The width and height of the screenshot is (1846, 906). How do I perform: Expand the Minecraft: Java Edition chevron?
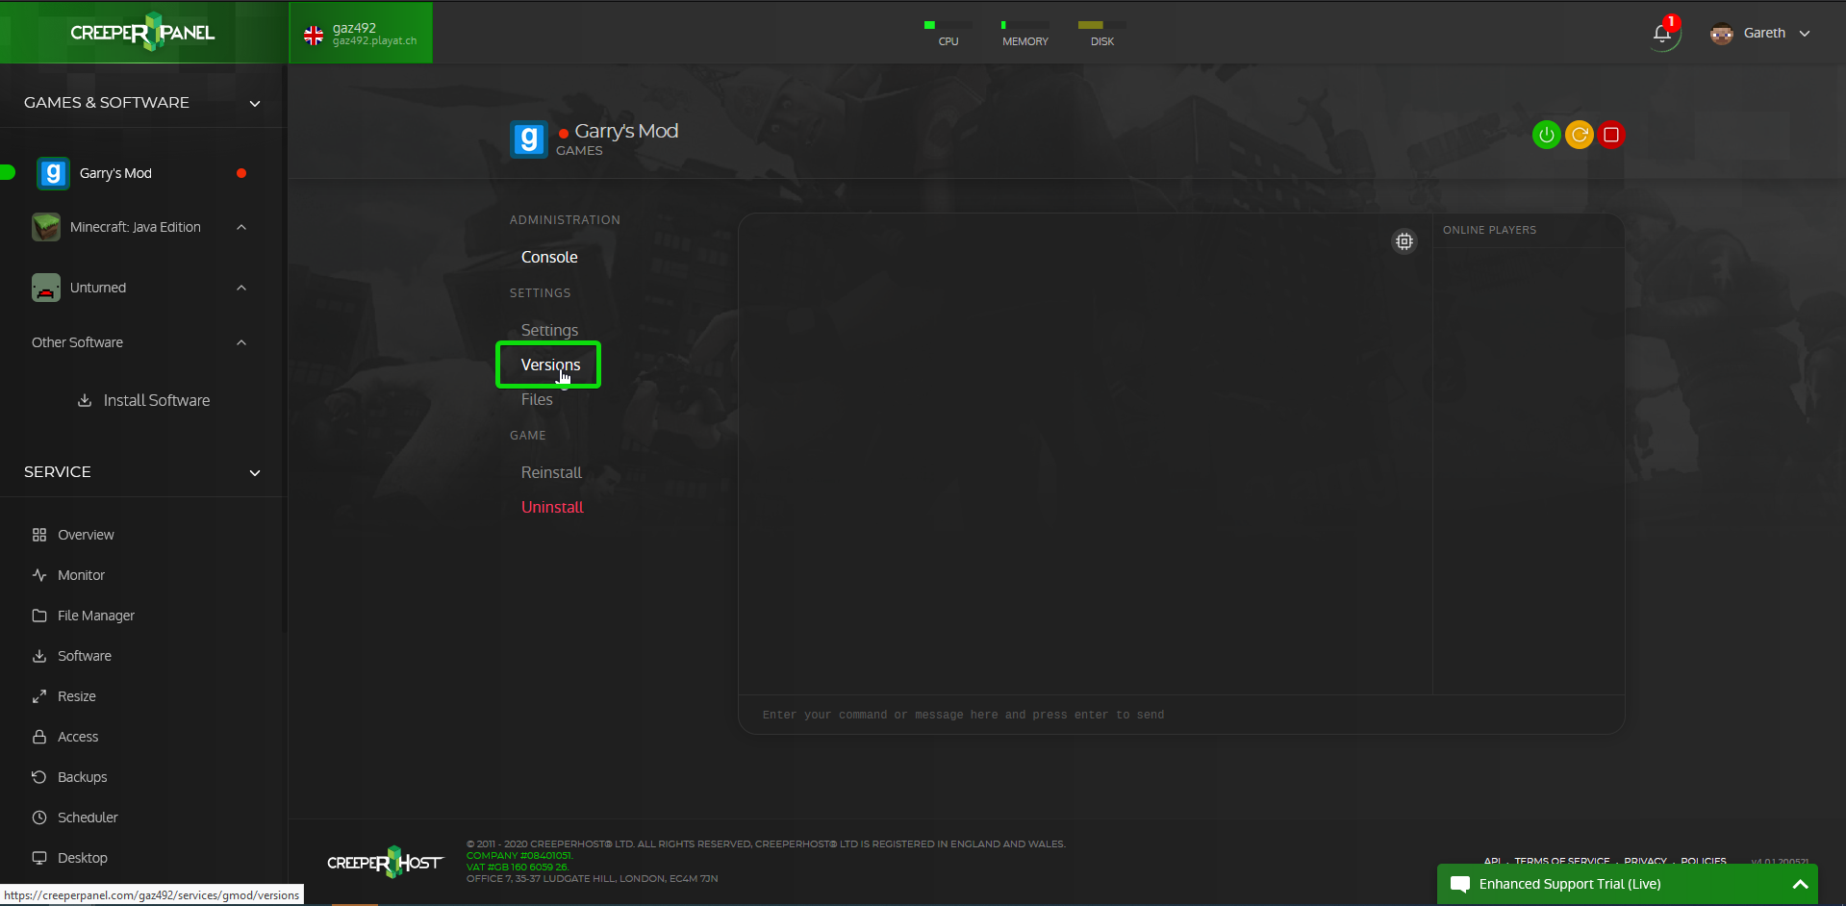click(x=241, y=227)
